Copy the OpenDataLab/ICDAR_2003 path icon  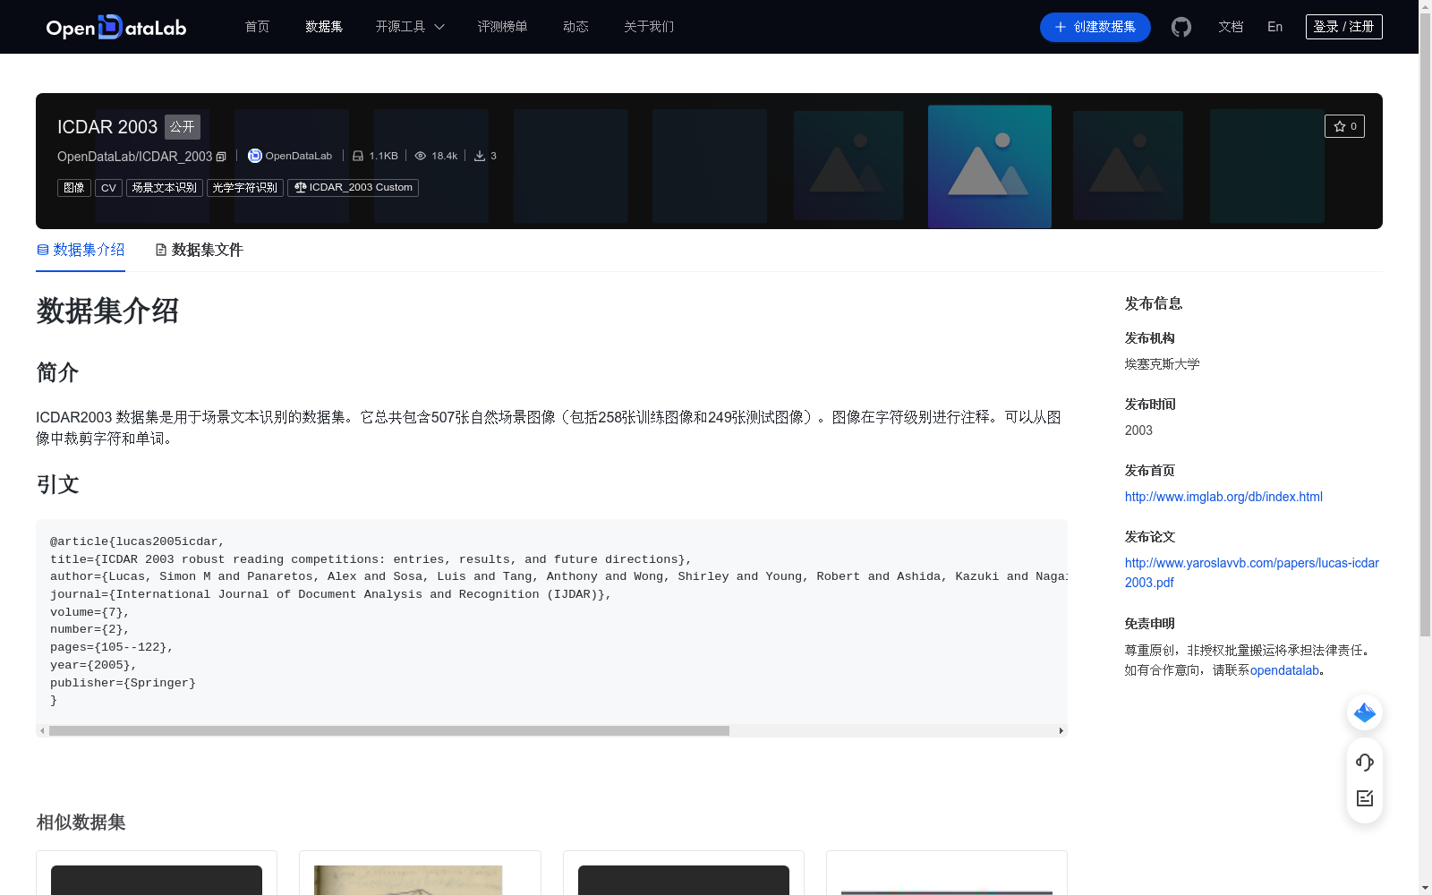coord(222,157)
